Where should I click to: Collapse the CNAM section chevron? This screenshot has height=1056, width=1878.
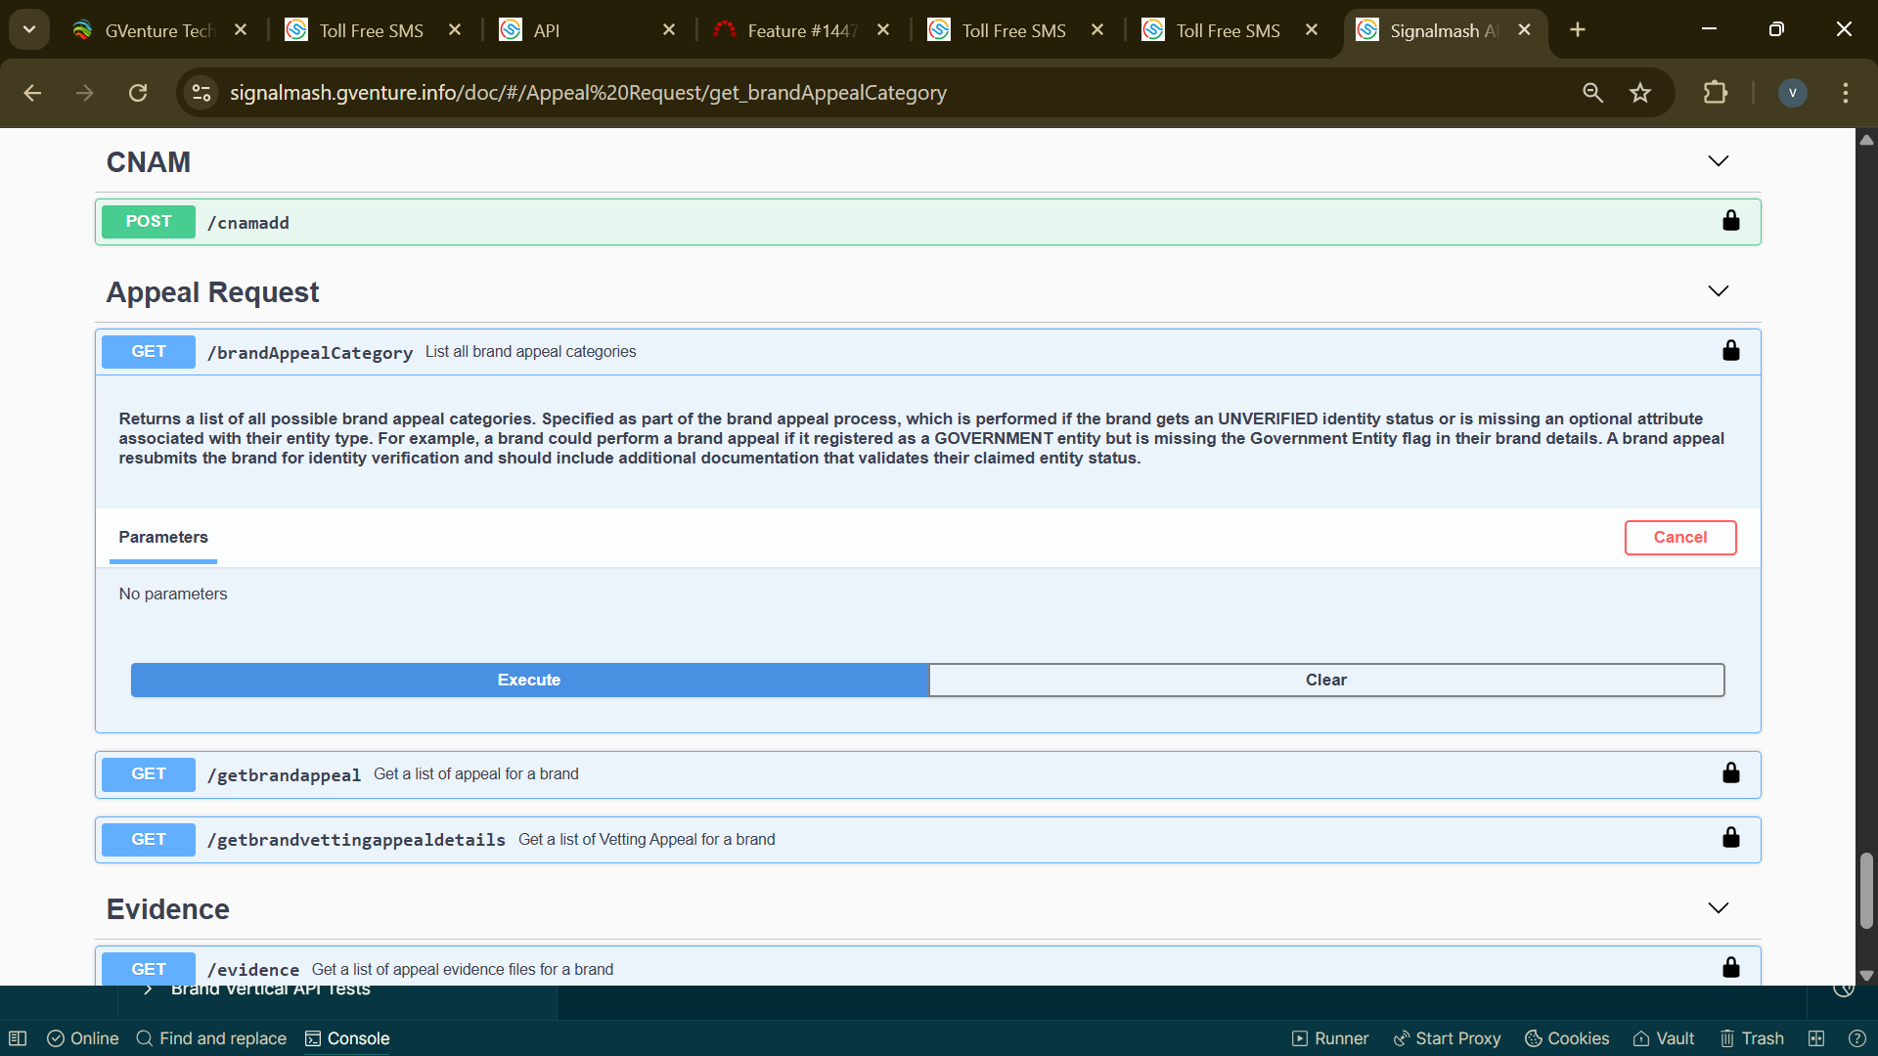[1718, 161]
